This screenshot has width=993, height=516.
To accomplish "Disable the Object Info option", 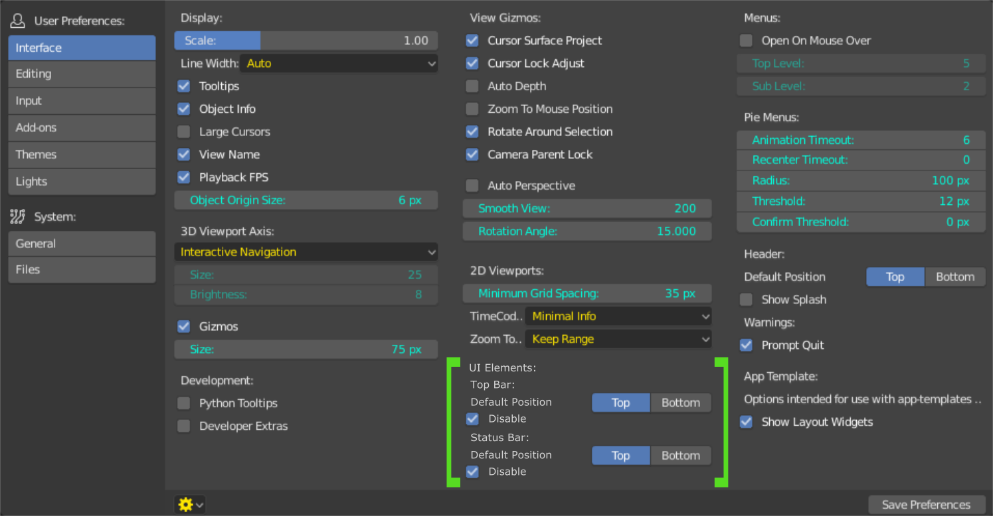I will click(x=184, y=109).
